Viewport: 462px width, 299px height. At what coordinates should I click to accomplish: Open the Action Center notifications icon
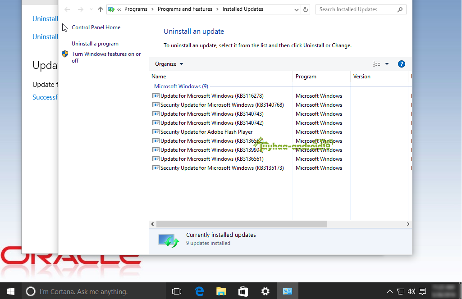click(x=422, y=291)
